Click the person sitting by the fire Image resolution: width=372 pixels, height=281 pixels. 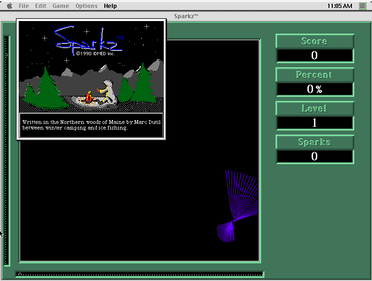(107, 93)
